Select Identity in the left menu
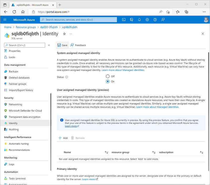210x185 pixels. point(25,123)
